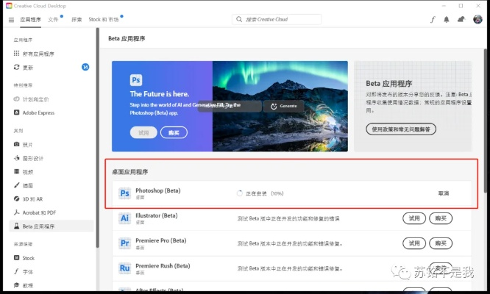
Task: Click the Illustrator (Beta) Ai icon
Action: [x=124, y=218]
